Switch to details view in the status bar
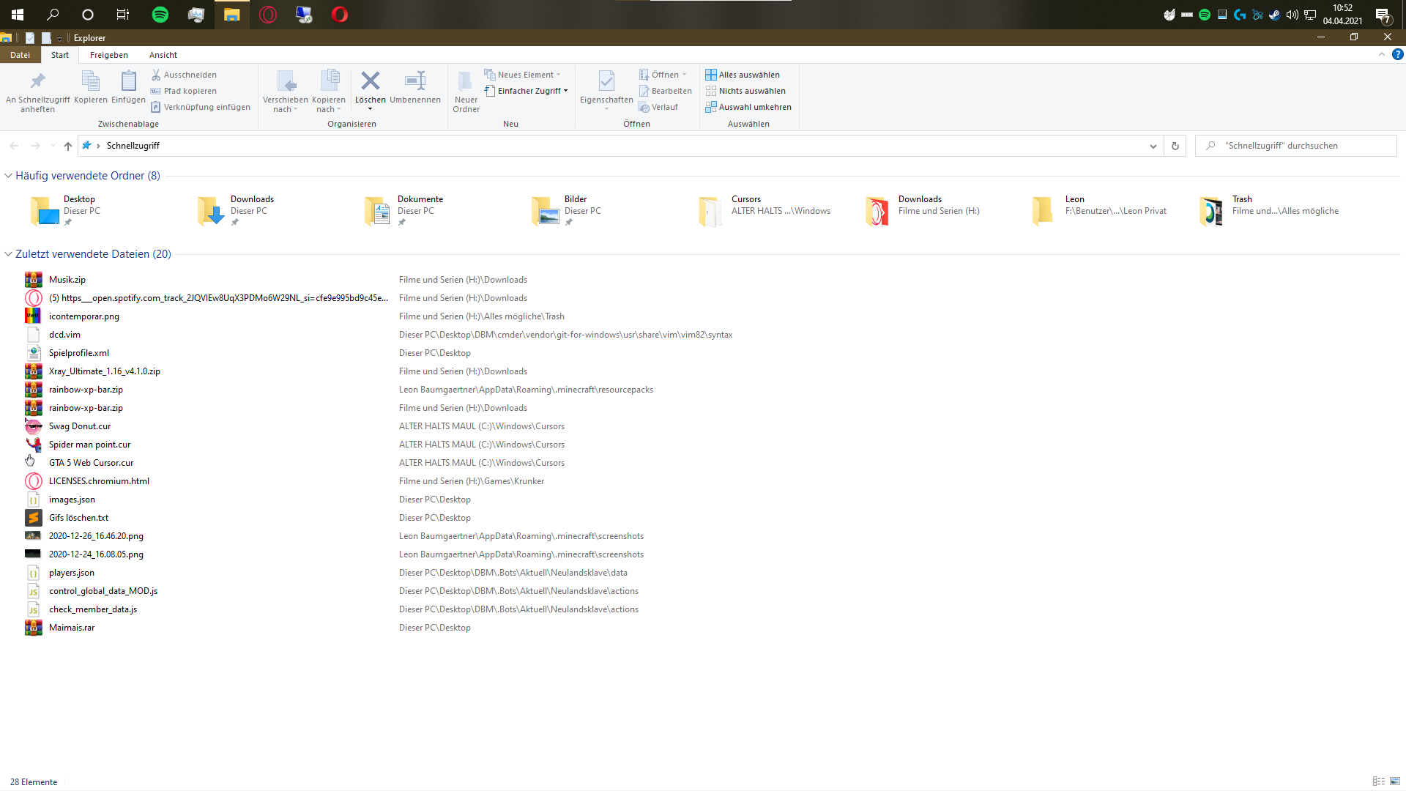 (x=1379, y=781)
